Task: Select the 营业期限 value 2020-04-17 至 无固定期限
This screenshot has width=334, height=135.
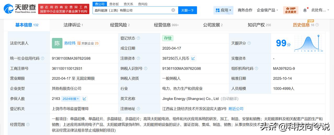Action: [73, 79]
